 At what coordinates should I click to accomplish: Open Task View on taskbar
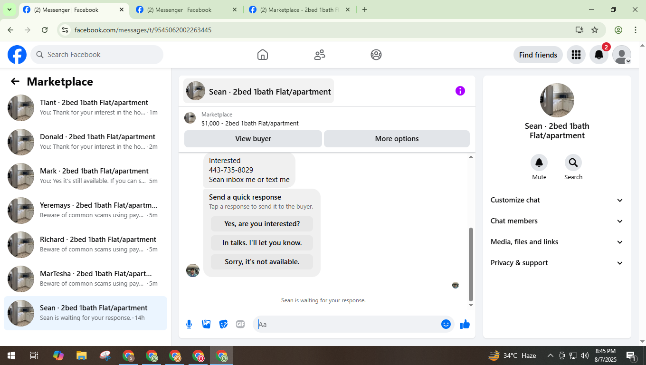(34, 355)
